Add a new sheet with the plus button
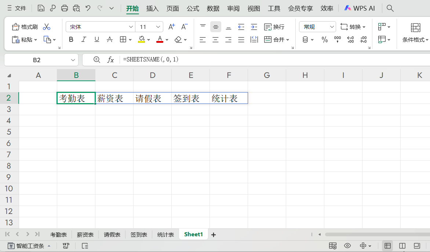Screen dimensions: 430x252 (213, 234)
